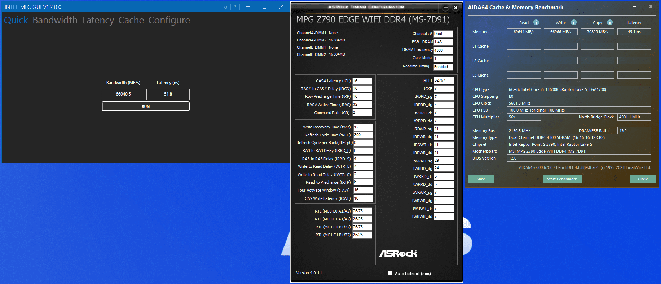Click the North Bridge Clock 4501.1 MHz value
Viewport: 661px width, 284px height.
pos(634,117)
